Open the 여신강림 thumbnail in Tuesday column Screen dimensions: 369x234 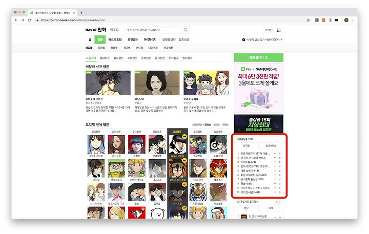116,144
